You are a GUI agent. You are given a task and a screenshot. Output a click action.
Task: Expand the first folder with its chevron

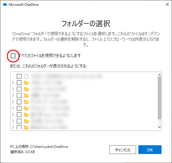[13, 83]
